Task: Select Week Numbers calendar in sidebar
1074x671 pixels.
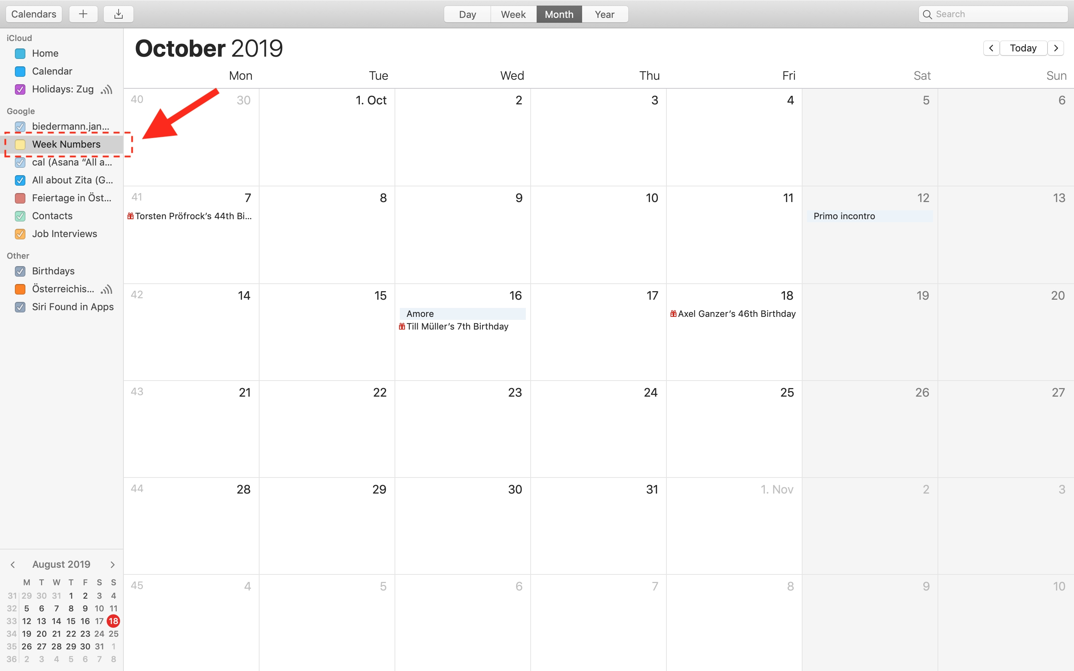Action: coord(66,144)
